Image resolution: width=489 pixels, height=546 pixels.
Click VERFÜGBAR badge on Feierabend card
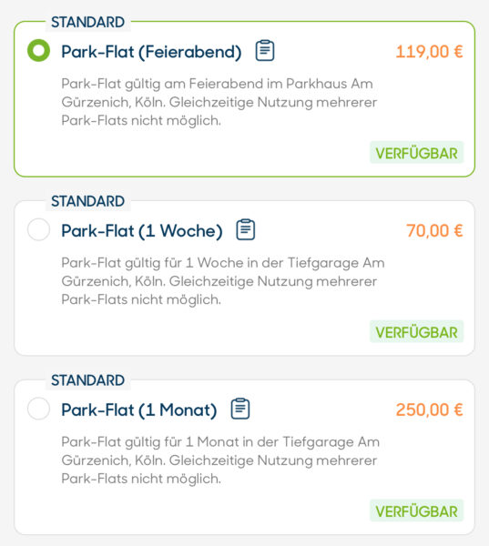pyautogui.click(x=416, y=153)
